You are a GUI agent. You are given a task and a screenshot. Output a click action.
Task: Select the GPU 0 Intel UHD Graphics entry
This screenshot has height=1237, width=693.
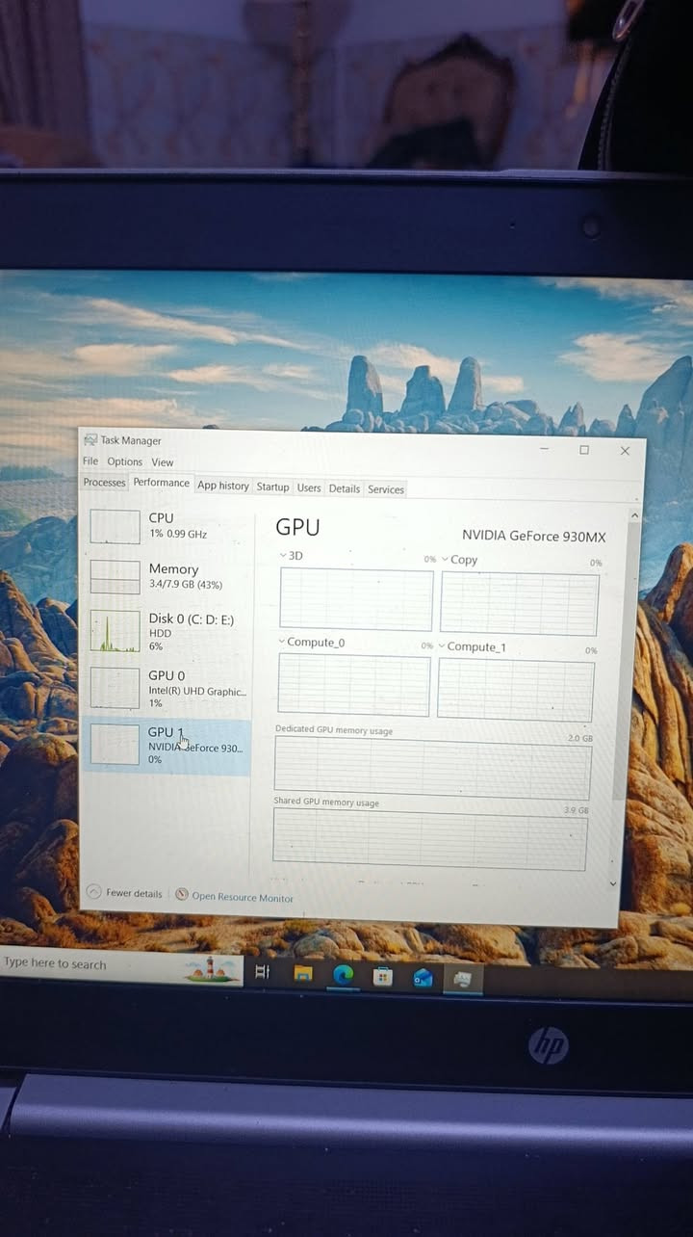[x=167, y=688]
